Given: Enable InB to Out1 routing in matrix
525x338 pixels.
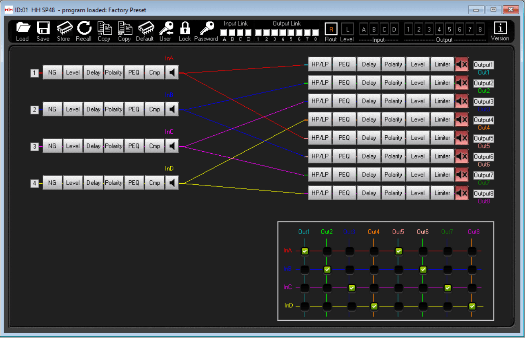Looking at the screenshot, I should pos(305,270).
